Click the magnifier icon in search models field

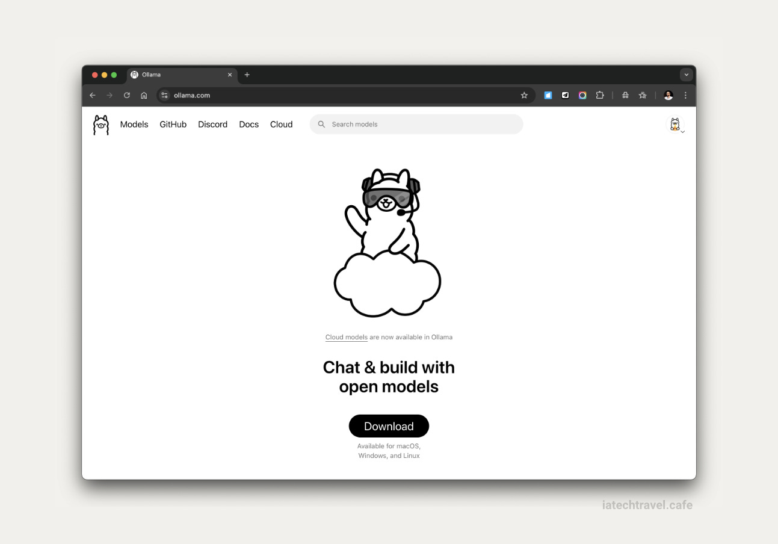[322, 124]
